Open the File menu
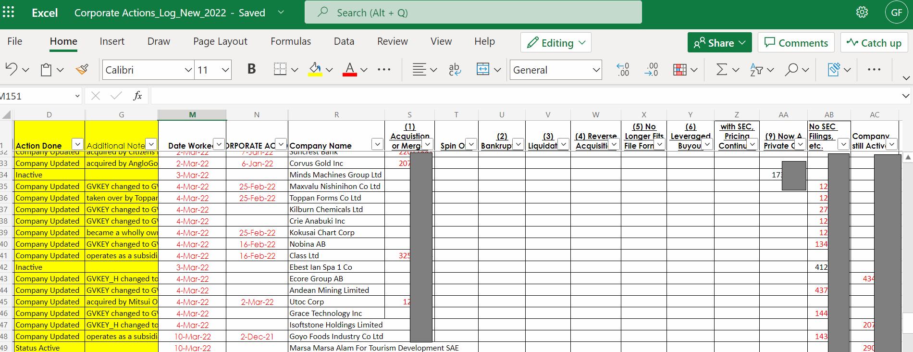This screenshot has width=913, height=352. (x=15, y=41)
